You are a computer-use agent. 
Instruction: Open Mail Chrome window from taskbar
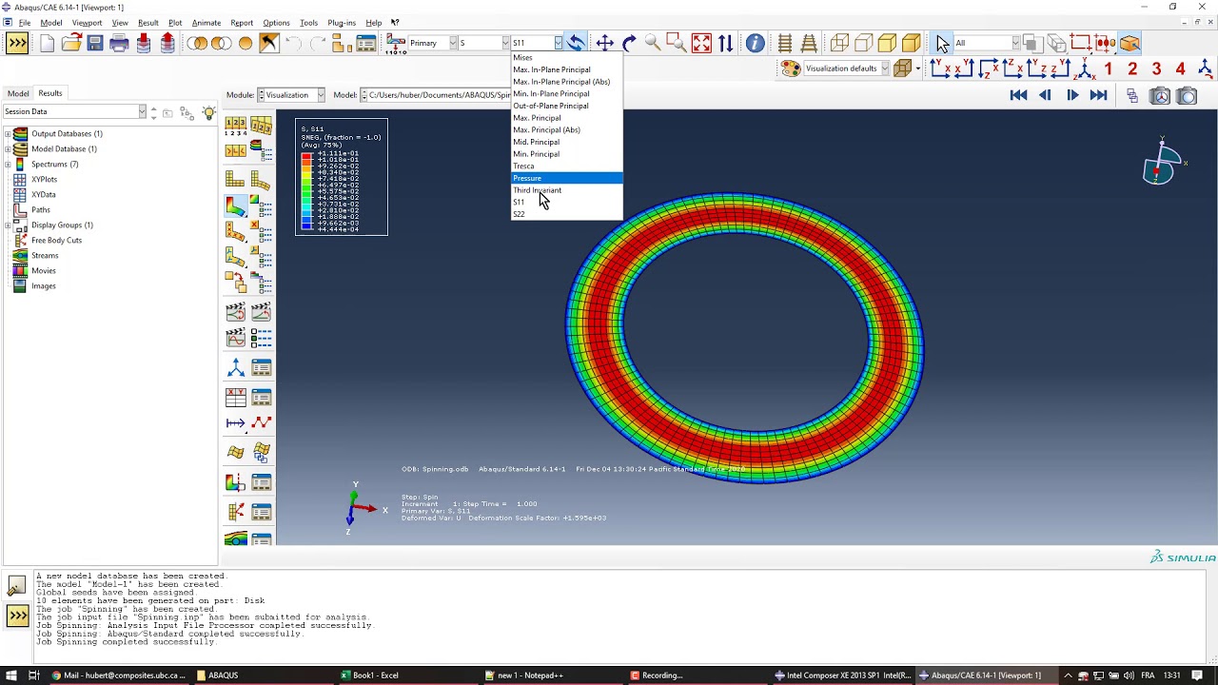tap(119, 675)
